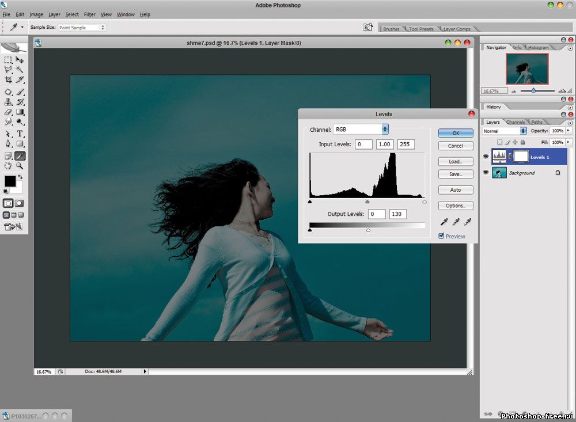Select the Crop tool in the toolbox
This screenshot has height=422, width=576.
pos(8,80)
